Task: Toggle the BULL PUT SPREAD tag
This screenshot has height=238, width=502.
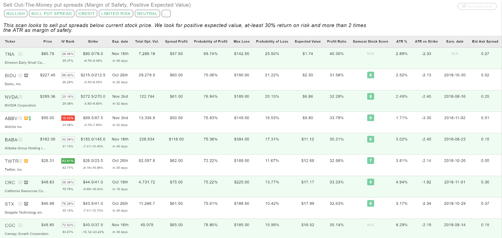Action: [51, 14]
